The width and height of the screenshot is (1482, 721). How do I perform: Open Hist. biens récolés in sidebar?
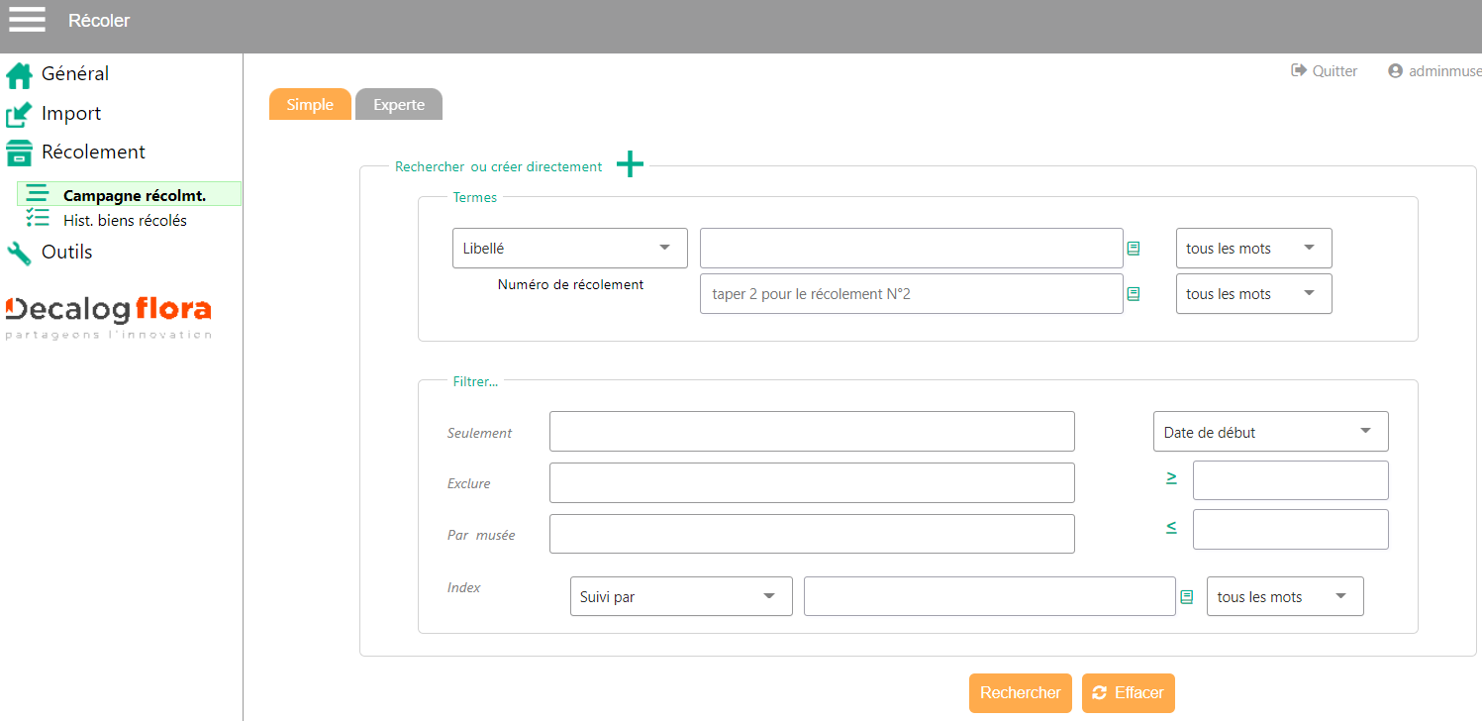[x=125, y=221]
